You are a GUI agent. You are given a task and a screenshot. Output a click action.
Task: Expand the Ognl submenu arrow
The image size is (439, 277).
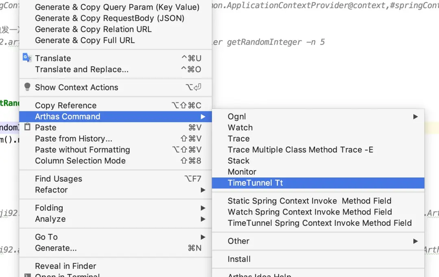[415, 117]
